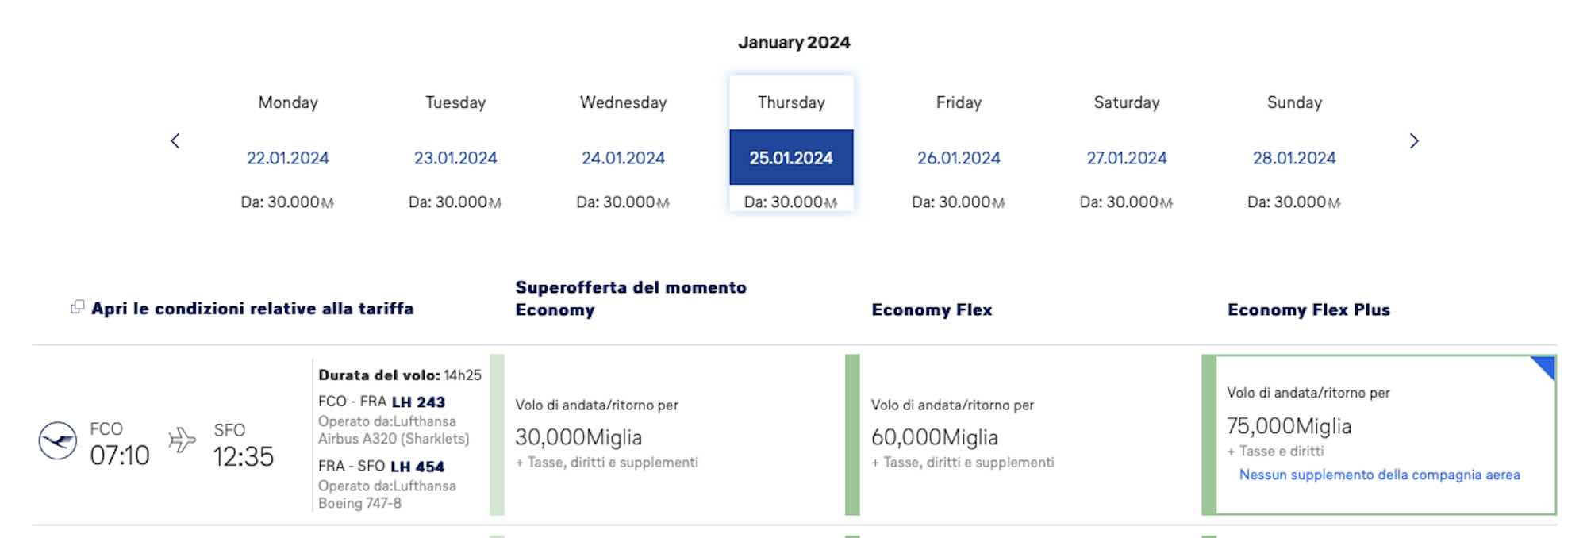The width and height of the screenshot is (1587, 538).
Task: Pick Saturday 27.01.2024 date
Action: click(x=1127, y=158)
